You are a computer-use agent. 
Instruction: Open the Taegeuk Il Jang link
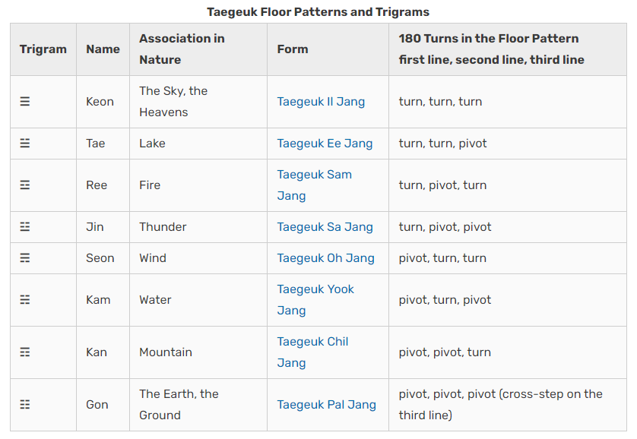tap(321, 102)
